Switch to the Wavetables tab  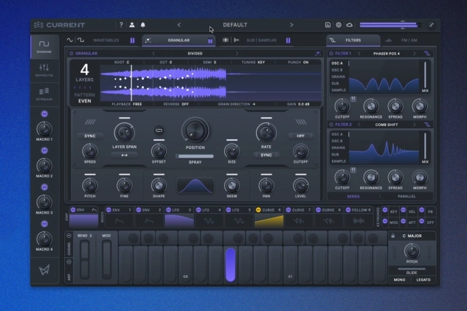pos(105,41)
